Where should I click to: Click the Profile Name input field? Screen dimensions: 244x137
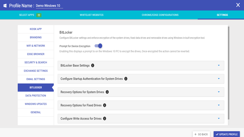[x=49, y=6]
